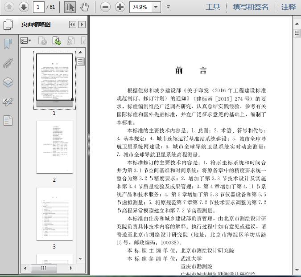
Task: Select page 2 thumbnail
Action: click(54, 147)
